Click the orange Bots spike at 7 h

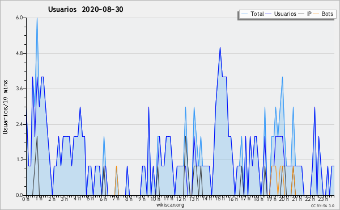[116, 180]
